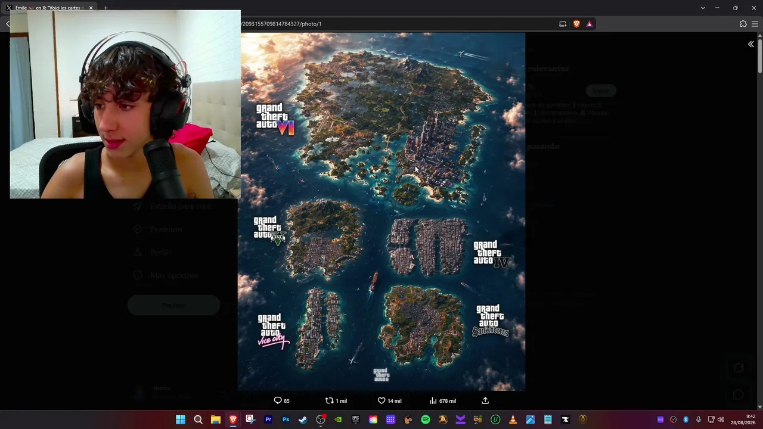Open VLC media player from taskbar
Screen dimensions: 763x429
point(513,419)
